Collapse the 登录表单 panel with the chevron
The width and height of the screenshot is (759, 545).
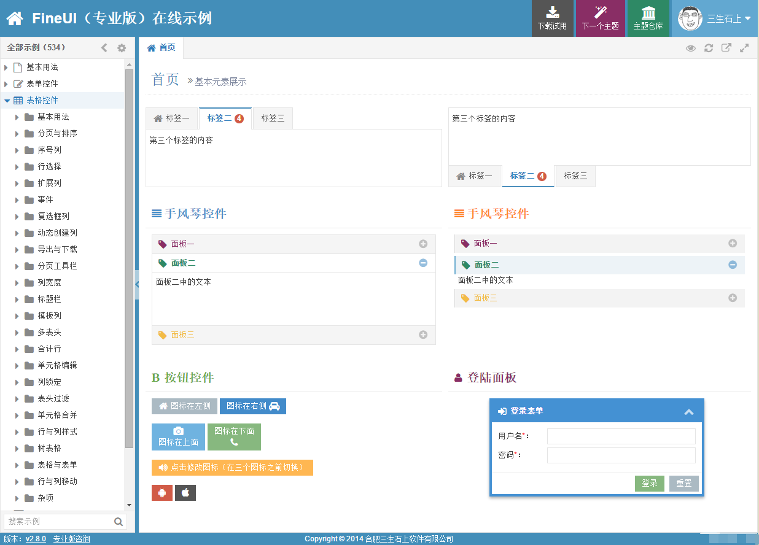coord(689,412)
